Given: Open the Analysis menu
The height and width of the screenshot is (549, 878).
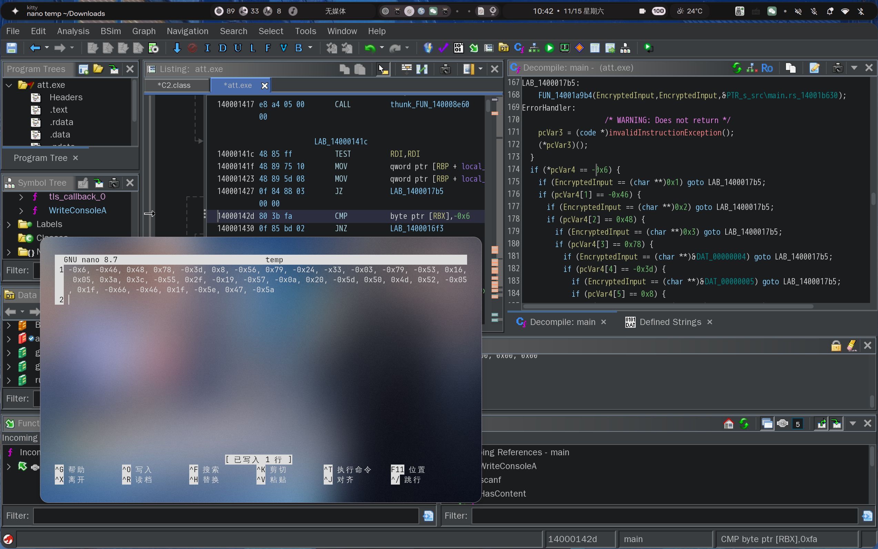Looking at the screenshot, I should [x=73, y=31].
